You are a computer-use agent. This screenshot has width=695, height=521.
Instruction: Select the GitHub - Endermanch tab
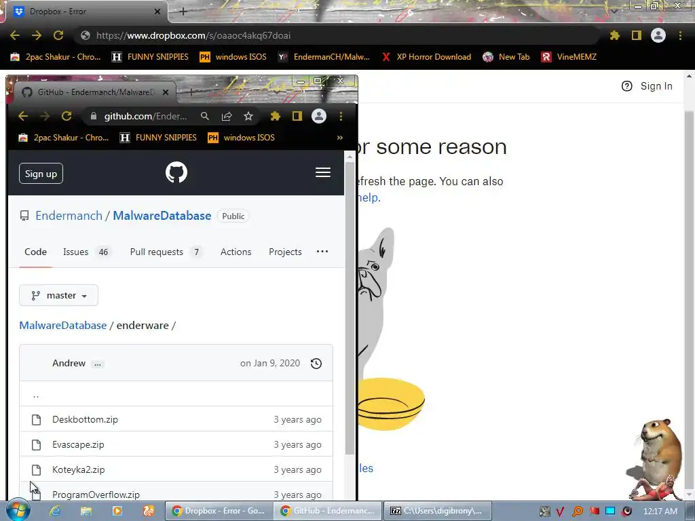[x=92, y=92]
